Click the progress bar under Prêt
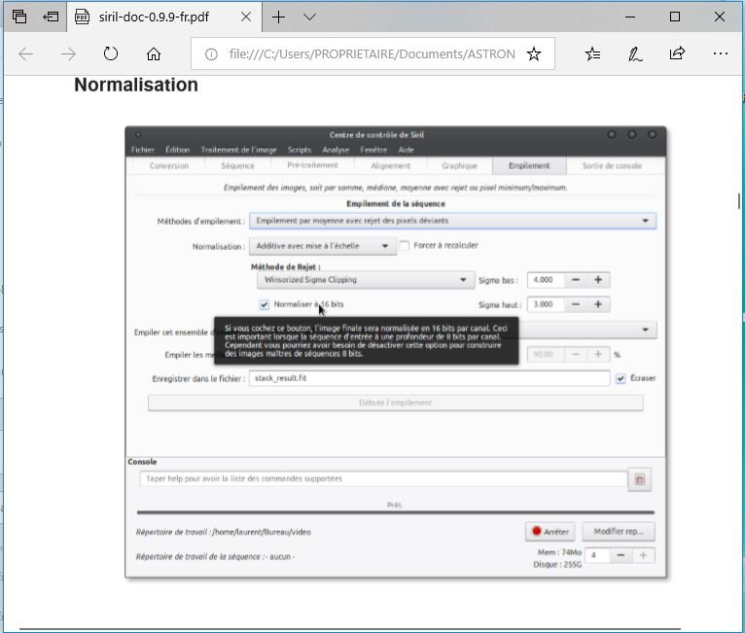The height and width of the screenshot is (633, 745). coord(395,512)
